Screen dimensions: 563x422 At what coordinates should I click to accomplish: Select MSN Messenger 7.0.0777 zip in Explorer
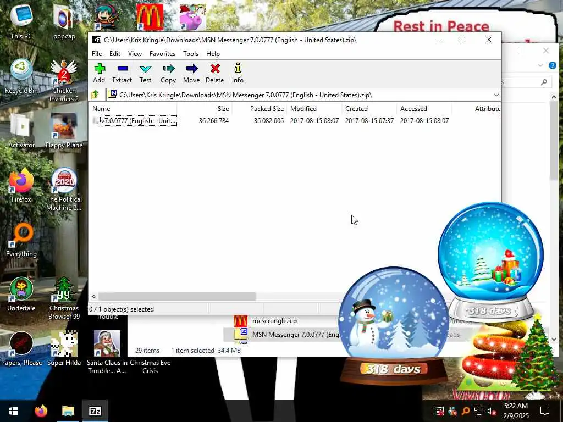coord(287,335)
